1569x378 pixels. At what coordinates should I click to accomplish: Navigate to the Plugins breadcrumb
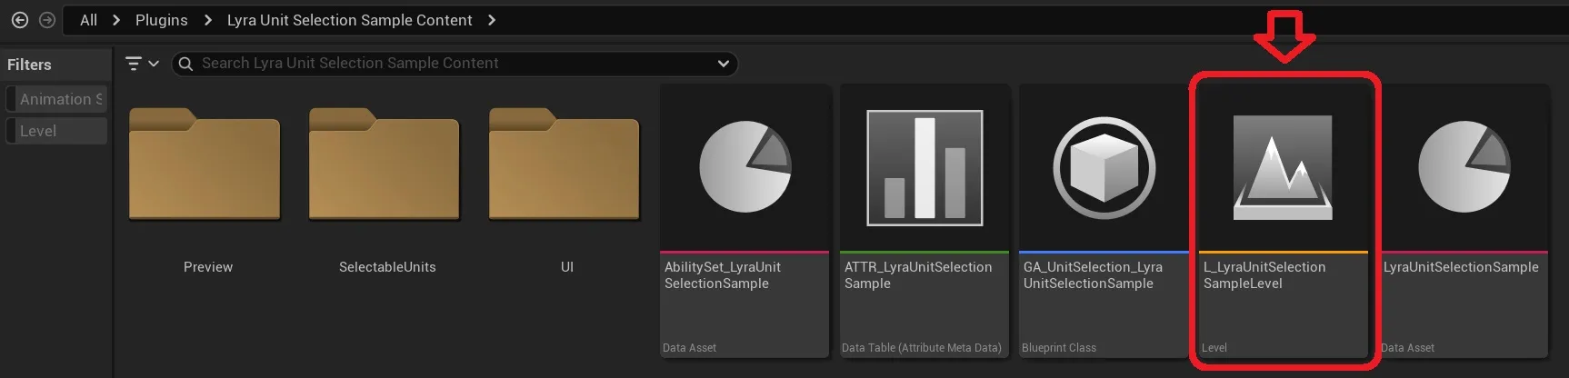162,20
